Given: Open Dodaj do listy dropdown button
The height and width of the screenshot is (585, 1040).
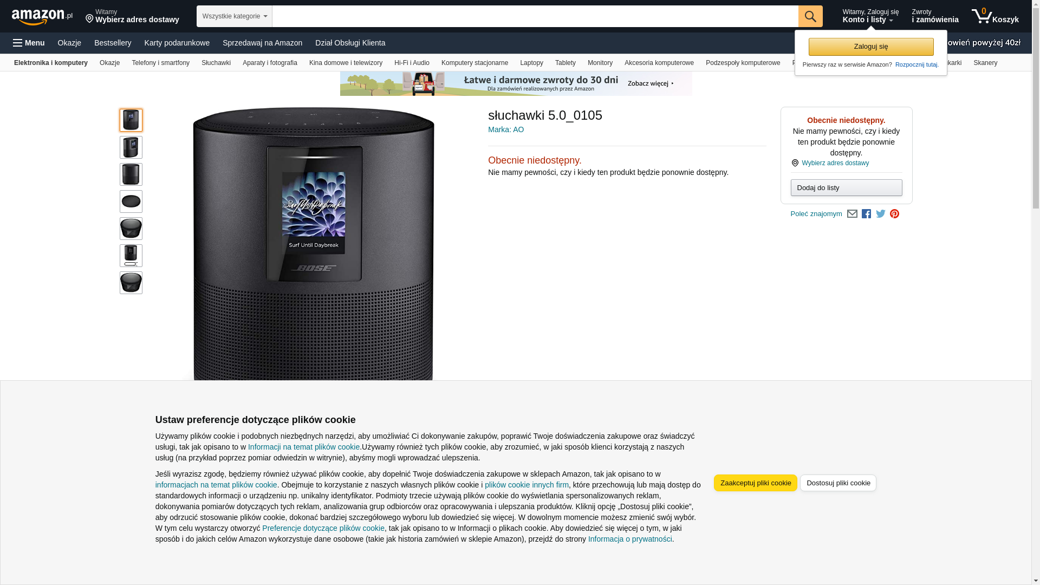Looking at the screenshot, I should [846, 188].
